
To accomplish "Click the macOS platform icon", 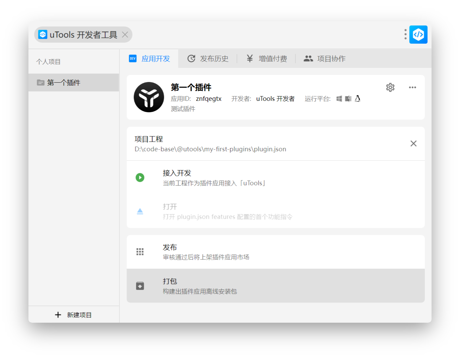I will [348, 98].
